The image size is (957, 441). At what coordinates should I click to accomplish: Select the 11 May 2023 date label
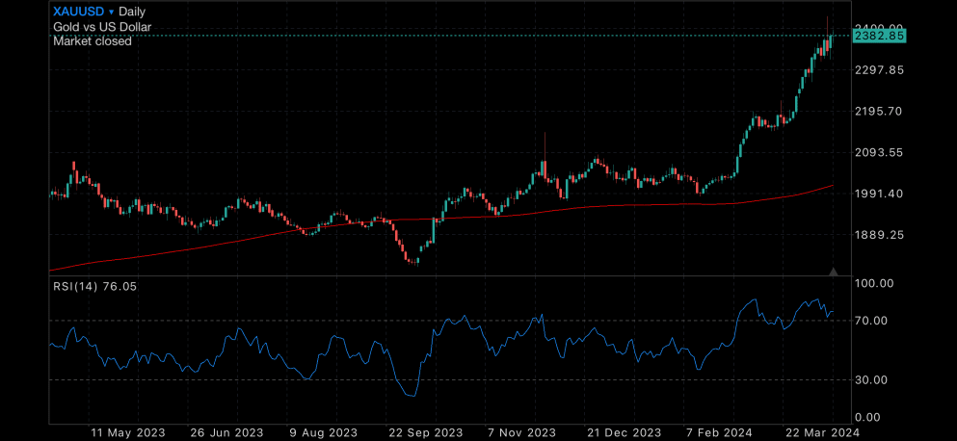pos(128,432)
